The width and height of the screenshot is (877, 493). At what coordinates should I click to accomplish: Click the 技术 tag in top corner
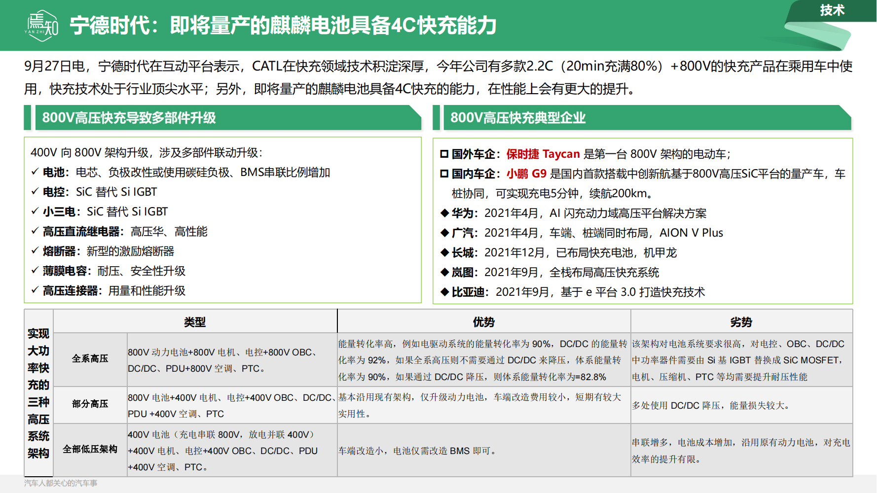click(x=832, y=10)
